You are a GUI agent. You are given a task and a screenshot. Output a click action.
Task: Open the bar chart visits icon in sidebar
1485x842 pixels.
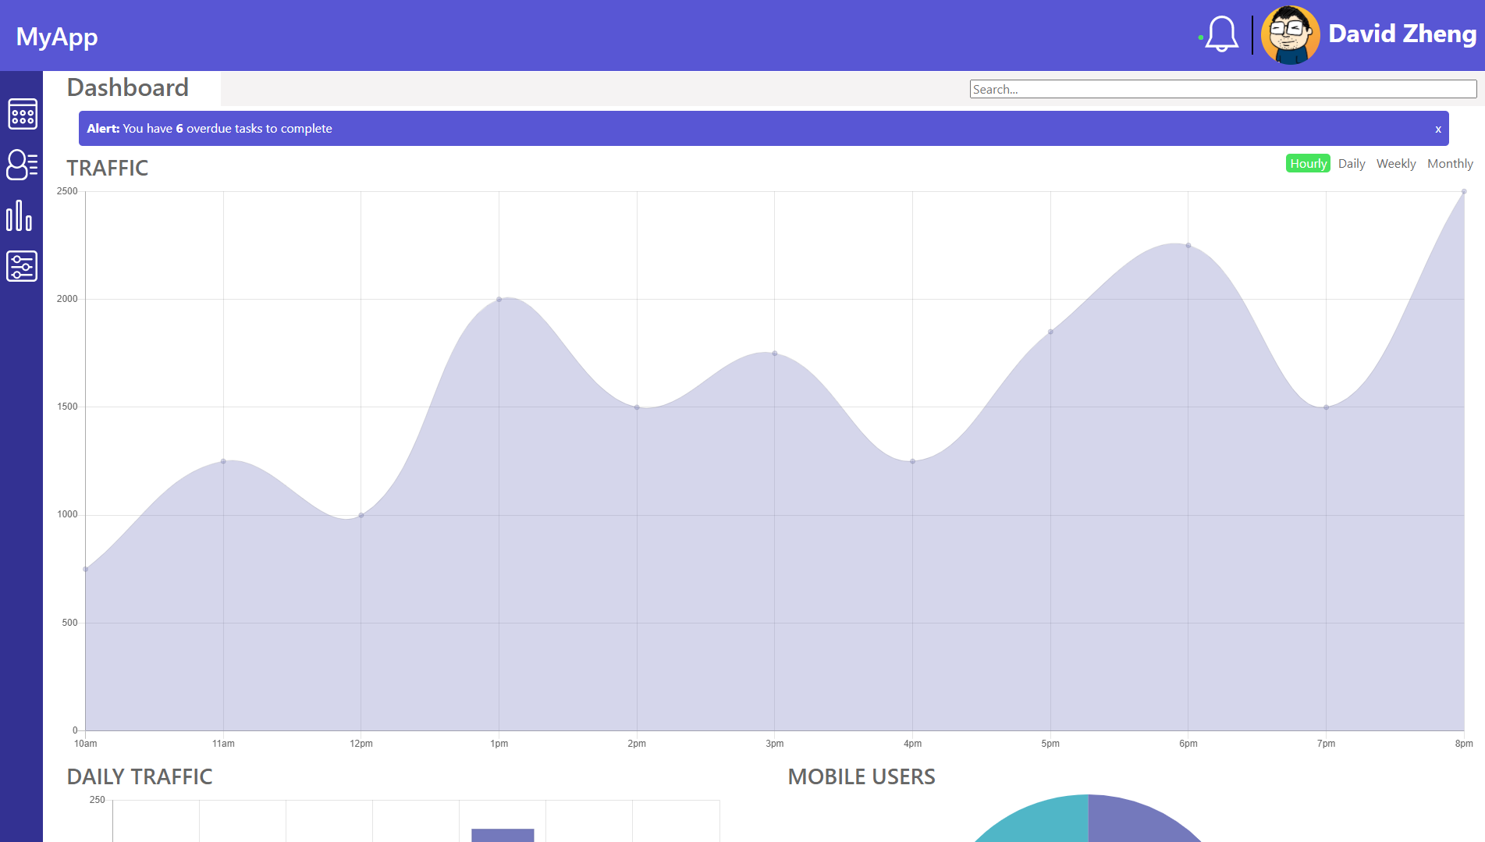20,215
